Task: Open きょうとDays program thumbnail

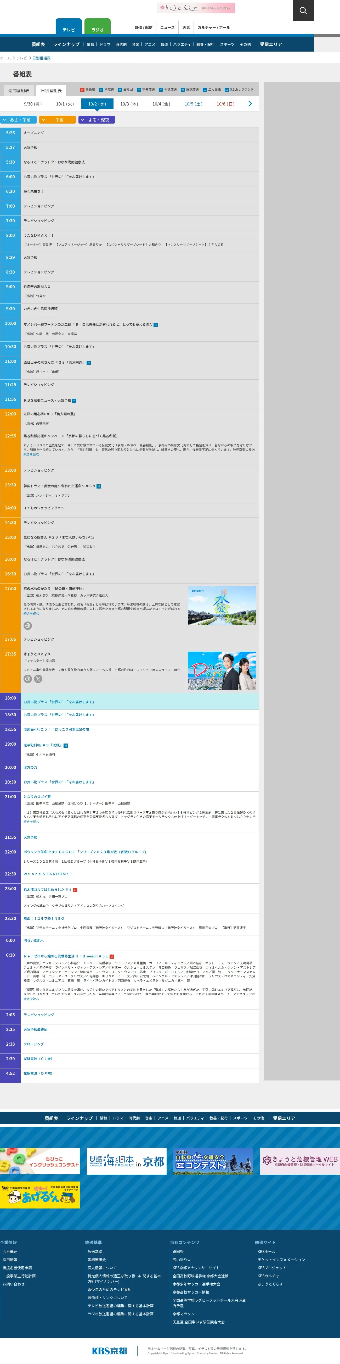Action: (x=222, y=671)
